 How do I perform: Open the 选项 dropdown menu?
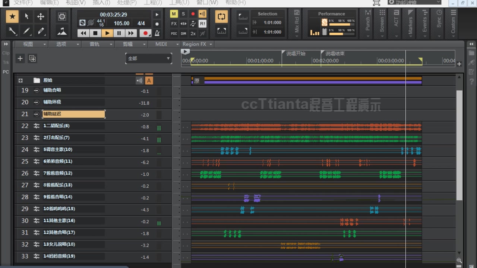(x=64, y=44)
